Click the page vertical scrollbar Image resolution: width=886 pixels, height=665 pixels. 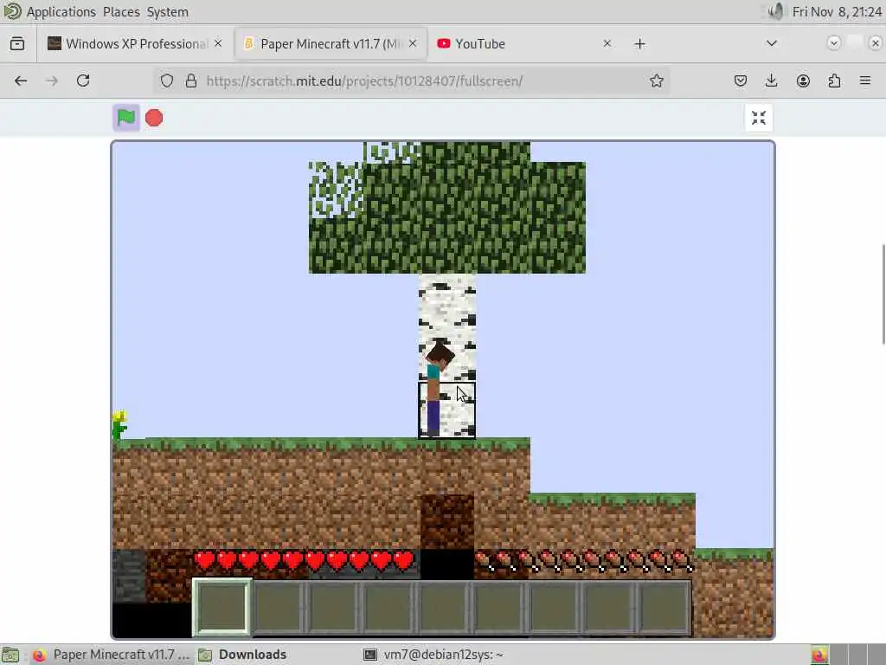(883, 294)
